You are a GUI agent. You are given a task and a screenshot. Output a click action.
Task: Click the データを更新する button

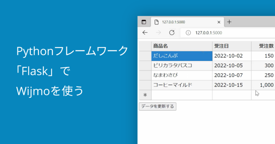(158, 106)
